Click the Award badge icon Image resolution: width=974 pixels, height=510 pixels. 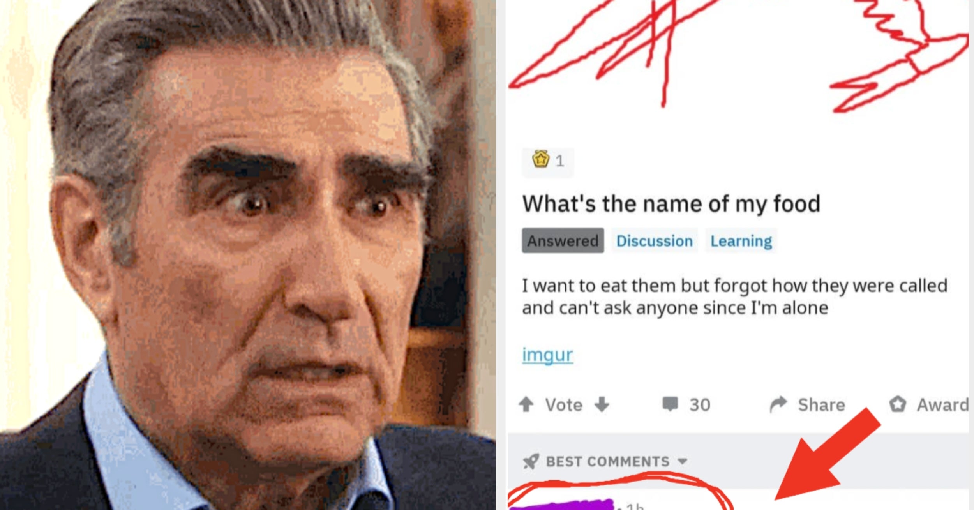[898, 404]
